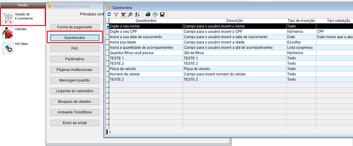
Task: Click the magnifier search icon
Action: tap(130, 14)
